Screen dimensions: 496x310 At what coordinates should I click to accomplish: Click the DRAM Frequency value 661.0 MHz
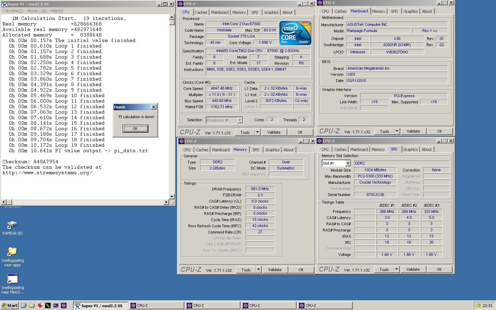[x=260, y=189]
